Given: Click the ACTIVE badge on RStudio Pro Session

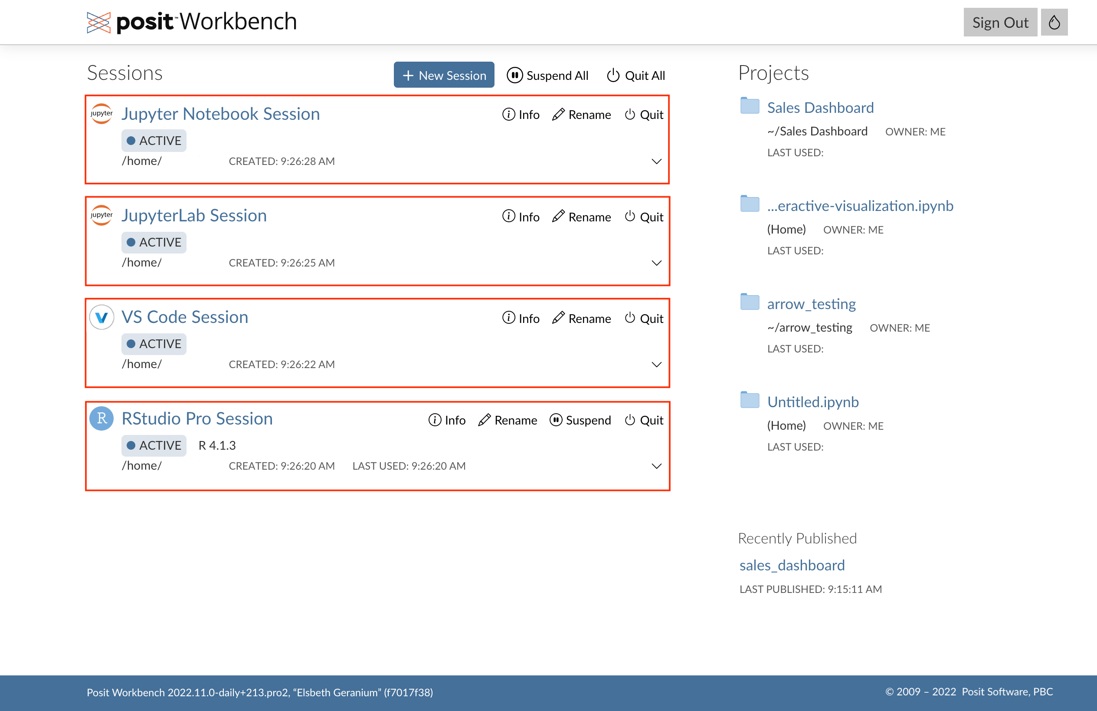Looking at the screenshot, I should (x=154, y=445).
